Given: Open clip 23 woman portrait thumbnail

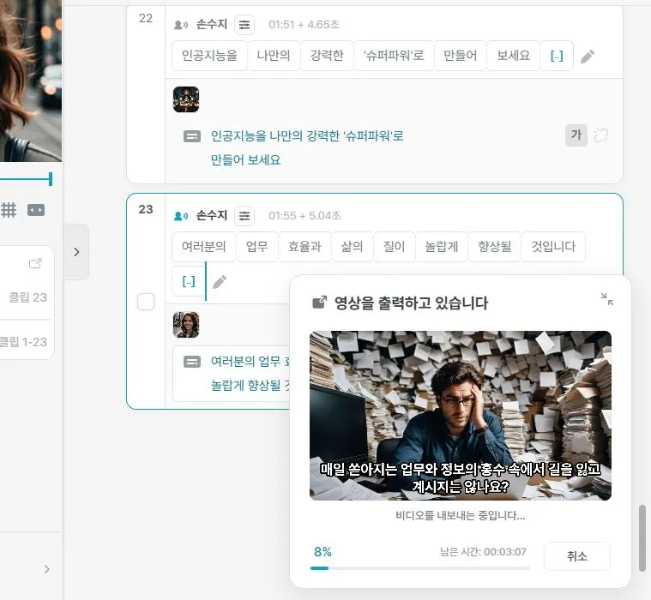Looking at the screenshot, I should coord(186,325).
